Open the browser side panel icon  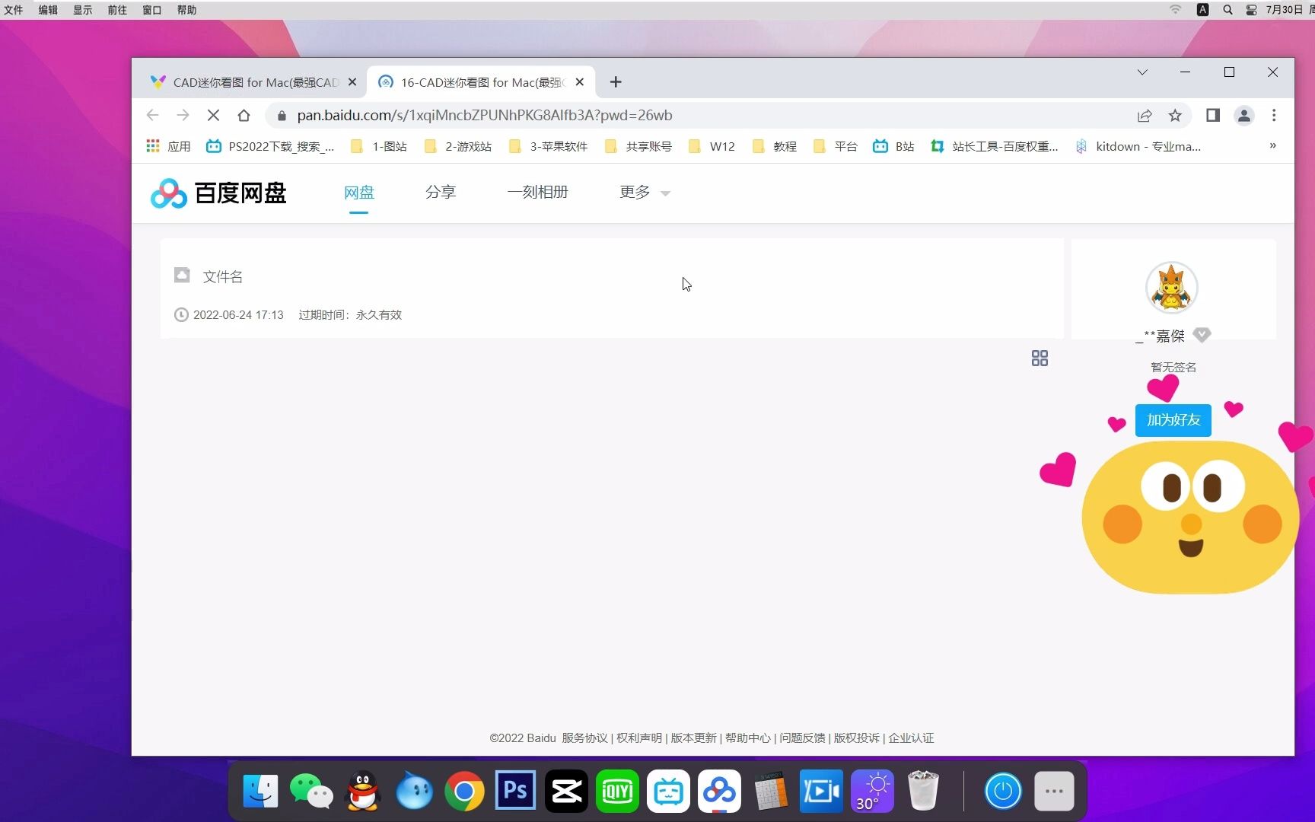(x=1212, y=115)
